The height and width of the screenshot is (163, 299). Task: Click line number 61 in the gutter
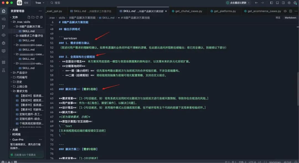(x=52, y=89)
